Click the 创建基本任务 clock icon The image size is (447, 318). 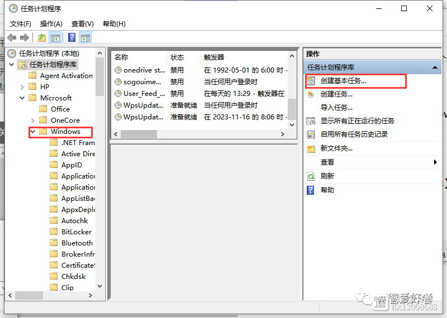pyautogui.click(x=311, y=81)
